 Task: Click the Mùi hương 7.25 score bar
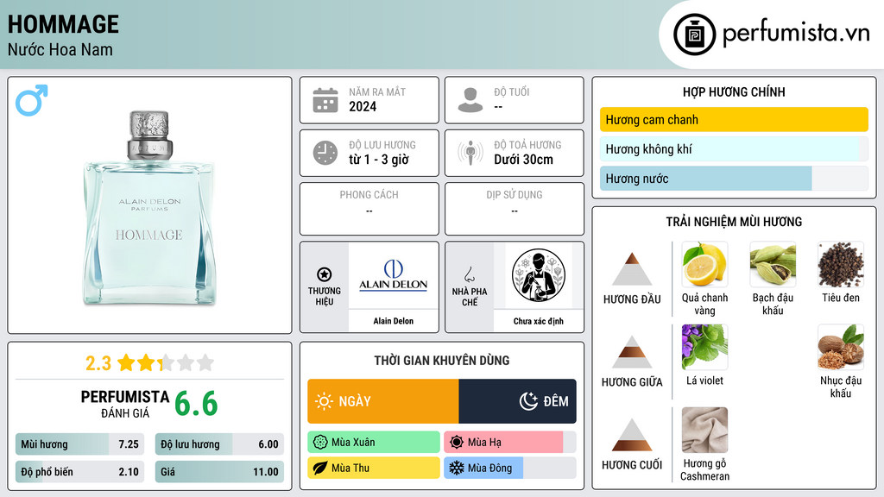click(x=79, y=444)
